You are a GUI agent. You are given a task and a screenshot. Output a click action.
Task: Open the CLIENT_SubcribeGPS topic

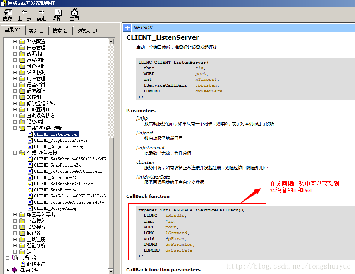[55, 177]
